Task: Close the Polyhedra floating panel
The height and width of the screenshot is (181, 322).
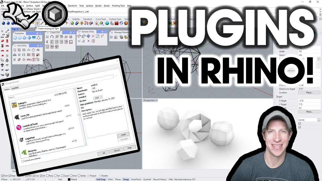Action: tap(40, 33)
